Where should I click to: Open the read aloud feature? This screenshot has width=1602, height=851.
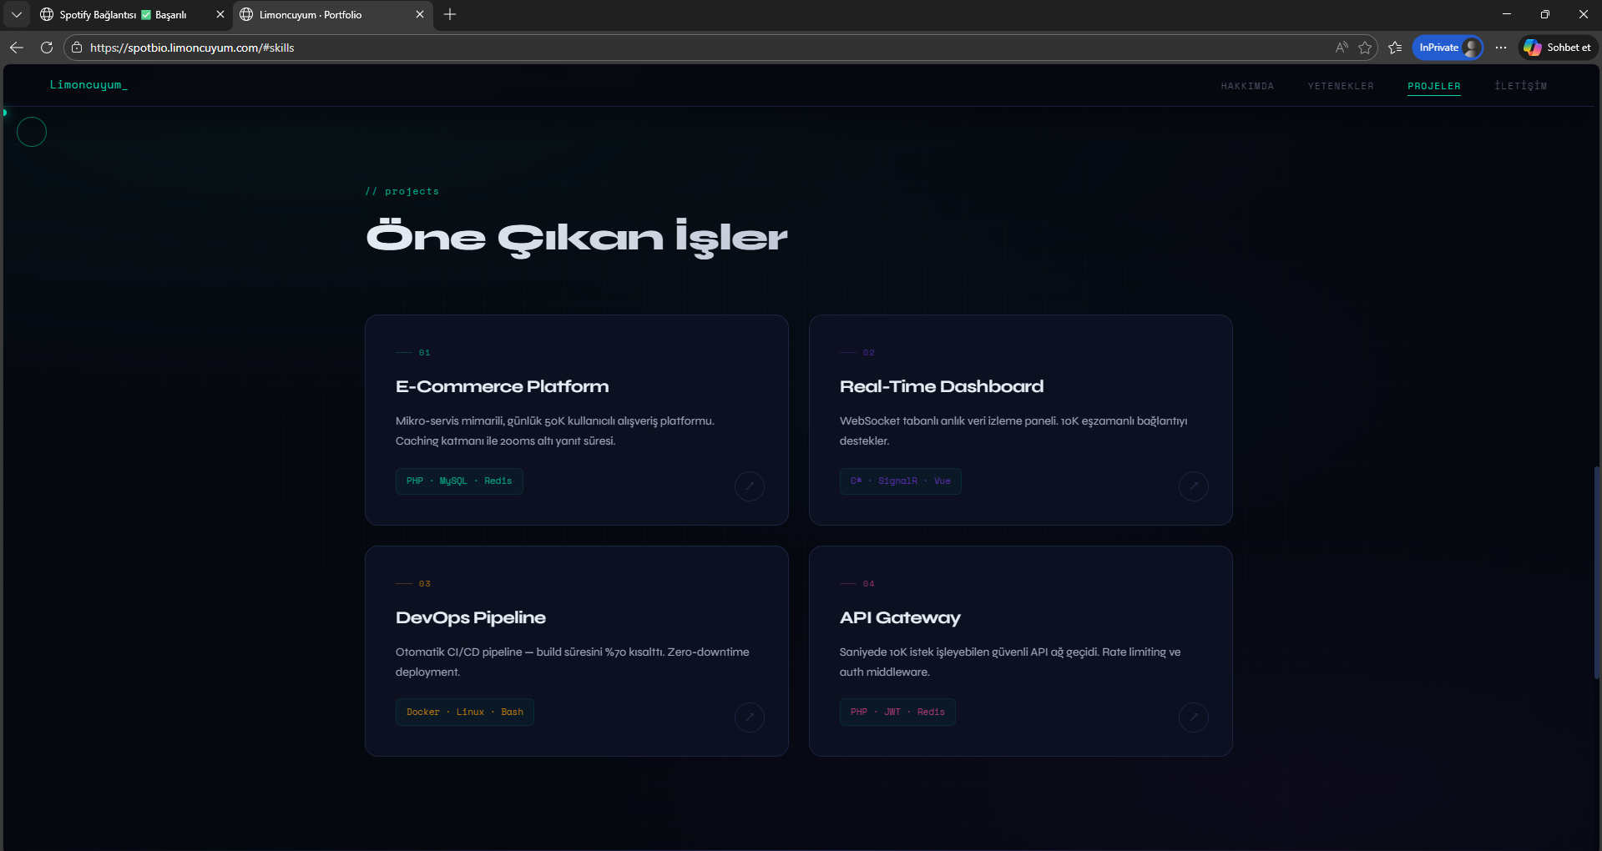[x=1342, y=48]
